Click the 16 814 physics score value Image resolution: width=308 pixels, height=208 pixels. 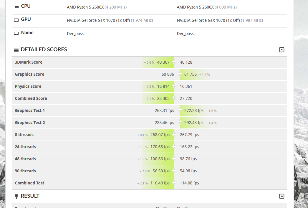163,87
